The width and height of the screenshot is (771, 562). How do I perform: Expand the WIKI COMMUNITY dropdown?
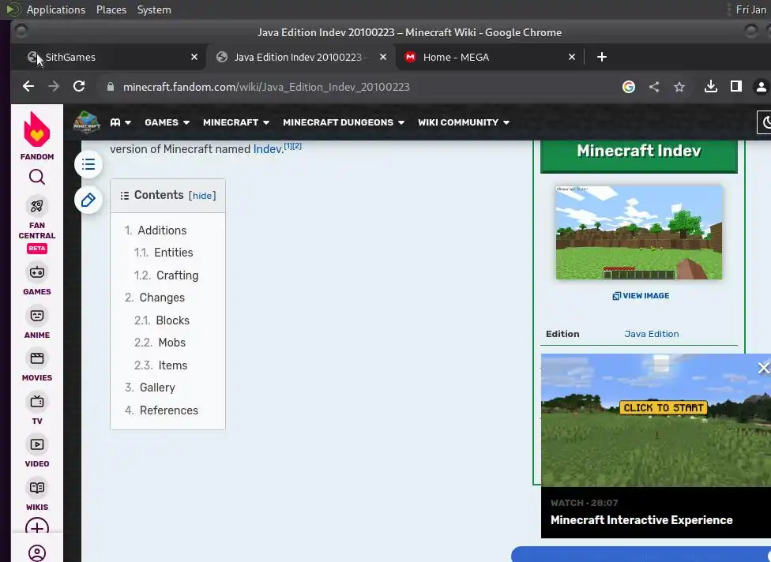463,122
